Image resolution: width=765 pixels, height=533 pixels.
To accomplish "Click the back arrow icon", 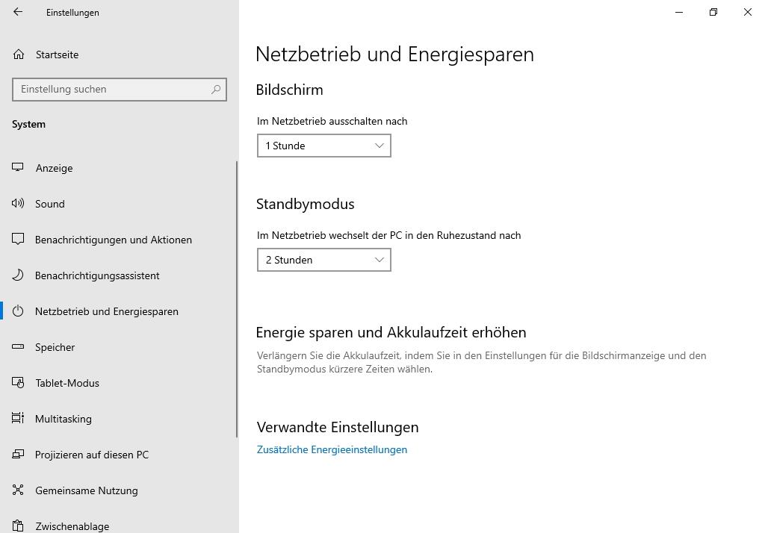I will [x=18, y=12].
